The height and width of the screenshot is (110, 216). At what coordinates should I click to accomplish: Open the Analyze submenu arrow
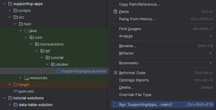(x=210, y=36)
